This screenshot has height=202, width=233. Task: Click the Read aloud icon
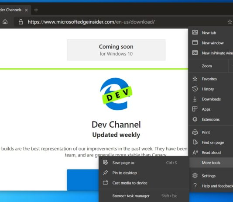[195, 153]
